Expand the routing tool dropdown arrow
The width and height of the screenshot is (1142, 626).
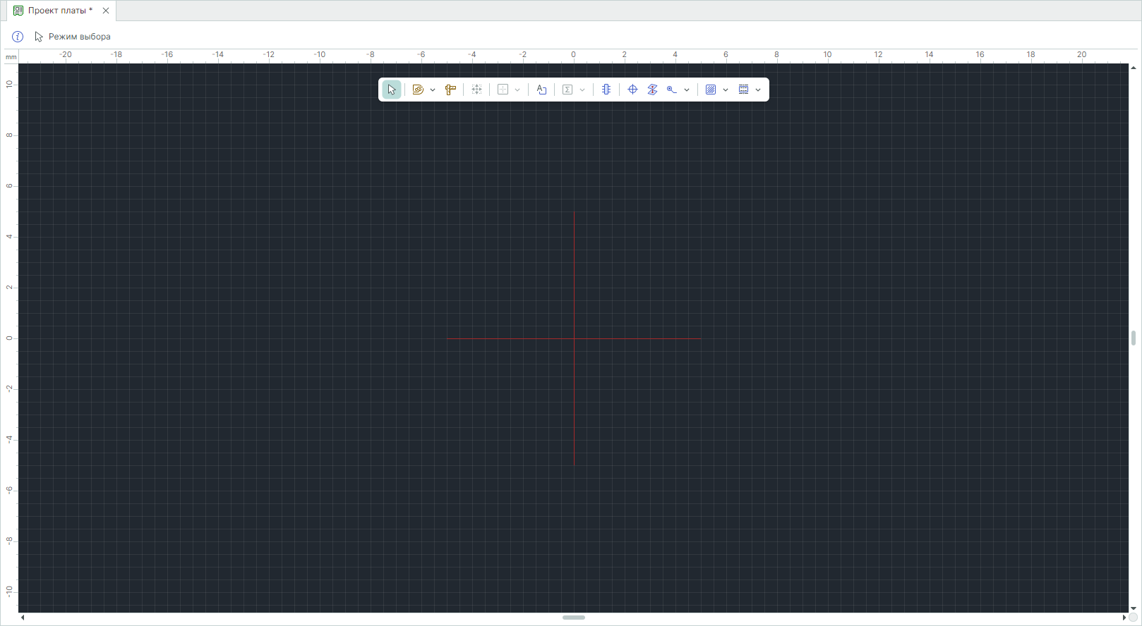(433, 90)
